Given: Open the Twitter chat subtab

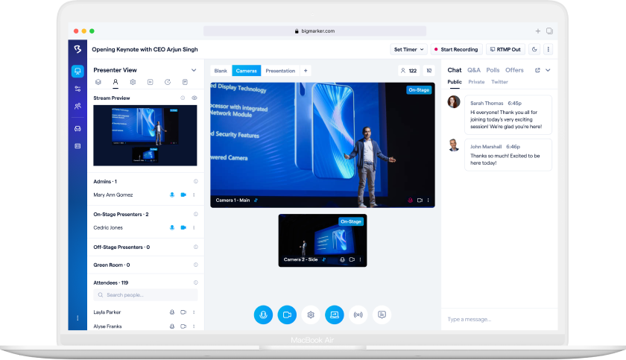Looking at the screenshot, I should coord(499,82).
